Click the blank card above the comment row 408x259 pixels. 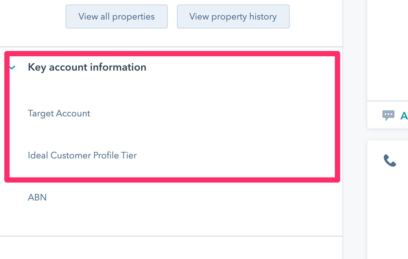[388, 49]
